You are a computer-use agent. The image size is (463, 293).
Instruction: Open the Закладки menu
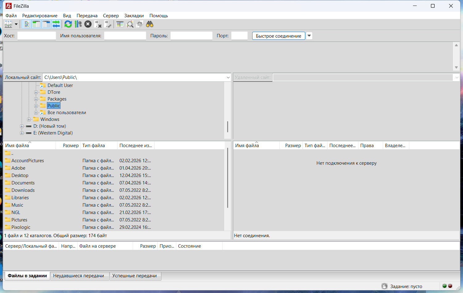coord(134,16)
